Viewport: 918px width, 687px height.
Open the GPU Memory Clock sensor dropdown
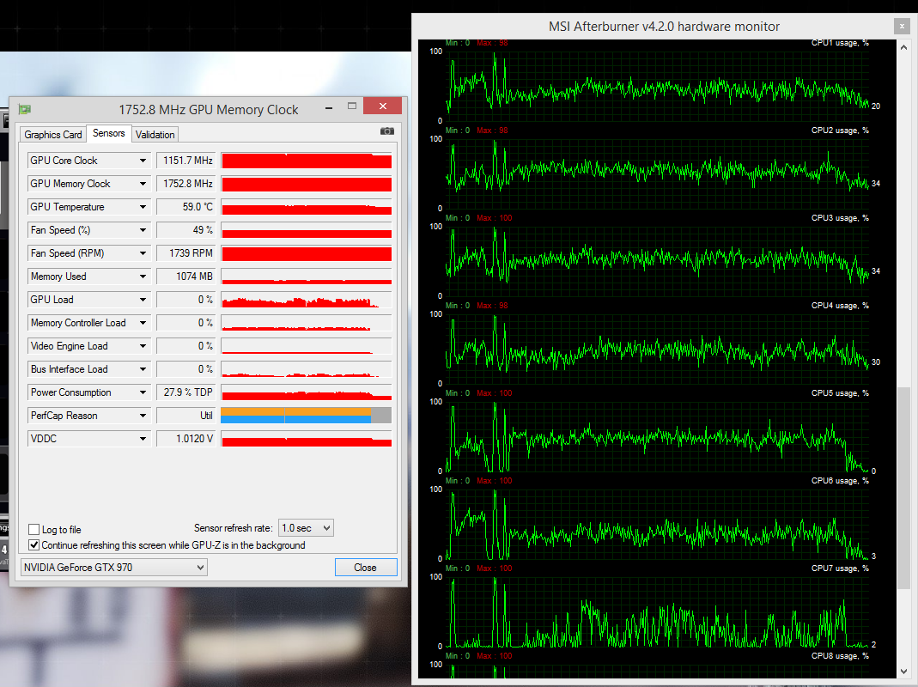coord(143,184)
